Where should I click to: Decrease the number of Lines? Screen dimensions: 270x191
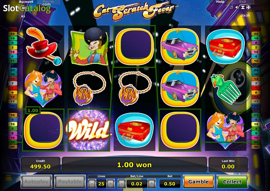pos(92,184)
